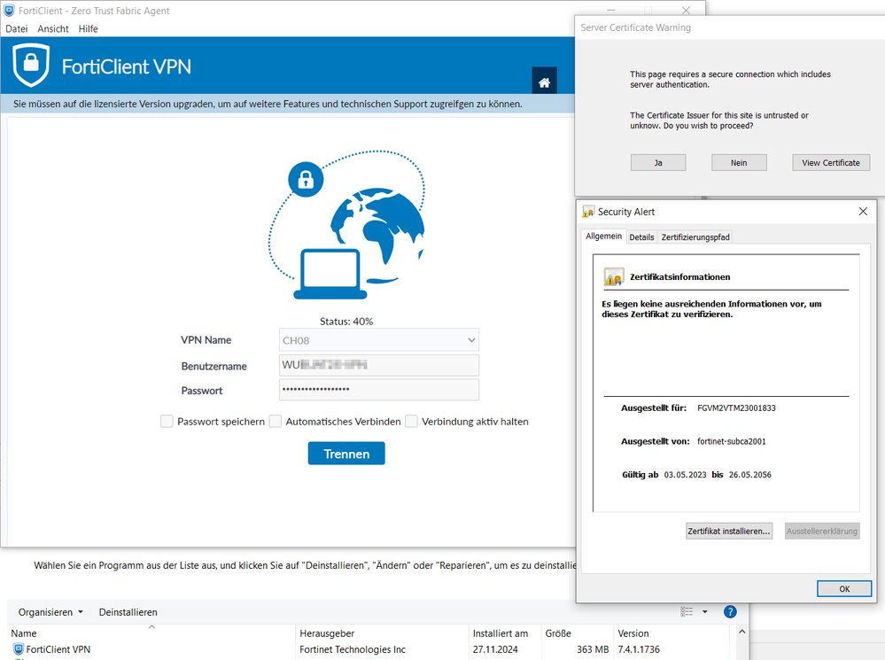Click the fortinet-subca2001 issuer value
Image resolution: width=885 pixels, height=660 pixels.
click(732, 441)
